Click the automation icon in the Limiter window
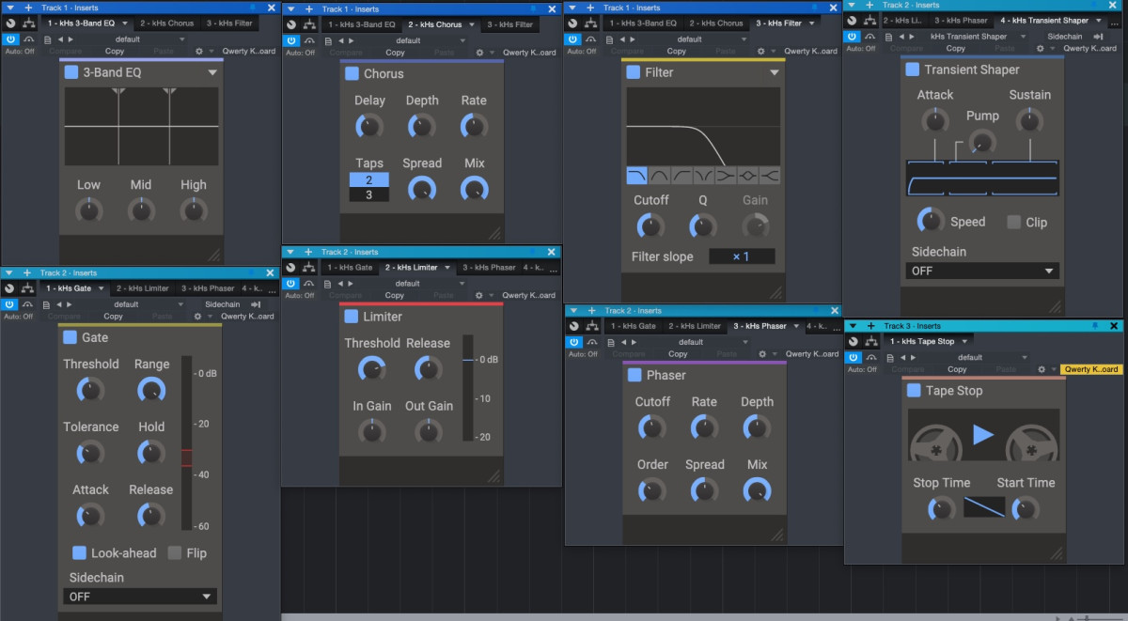 coord(307,283)
